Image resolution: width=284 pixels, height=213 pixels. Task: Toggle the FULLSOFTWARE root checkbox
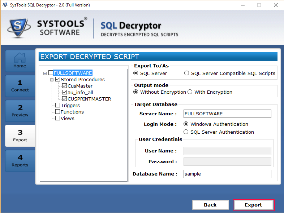[x=51, y=73]
